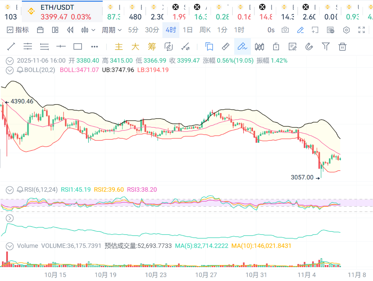
Task: Enter fullscreen chart mode
Action: point(362,30)
